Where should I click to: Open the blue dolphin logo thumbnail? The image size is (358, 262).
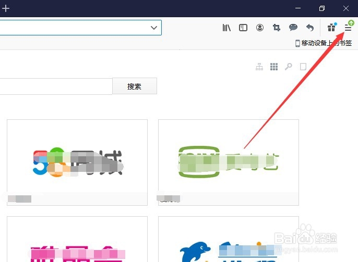point(229,239)
